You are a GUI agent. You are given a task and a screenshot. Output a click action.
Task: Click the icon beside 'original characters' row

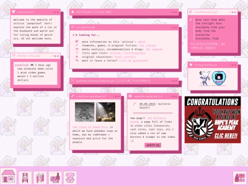(77, 56)
